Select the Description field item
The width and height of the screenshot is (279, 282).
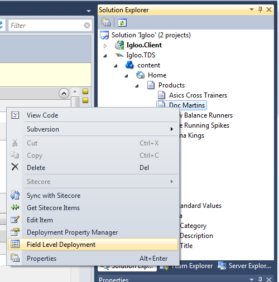(x=196, y=236)
